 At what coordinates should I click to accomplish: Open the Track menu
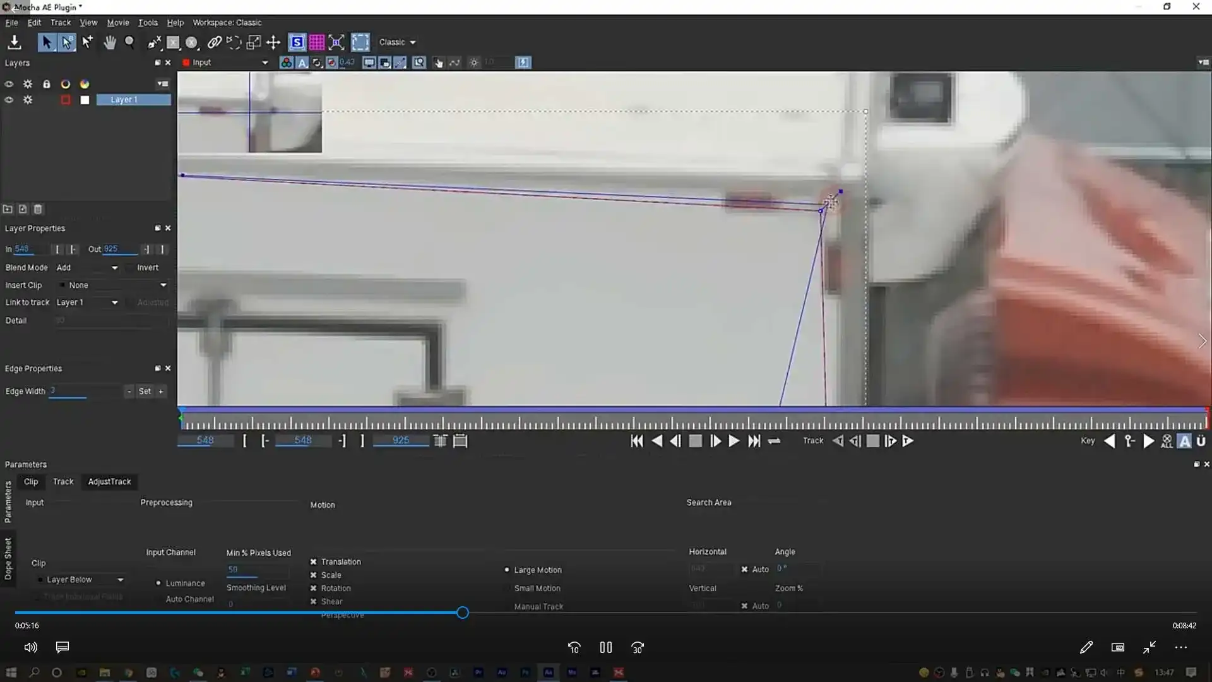61,22
